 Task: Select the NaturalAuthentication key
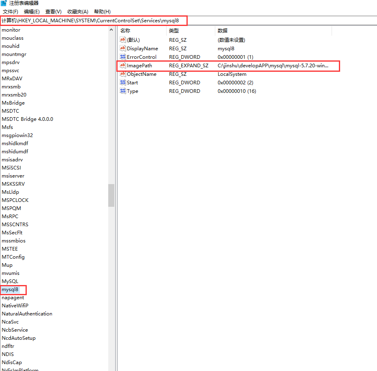[27, 314]
